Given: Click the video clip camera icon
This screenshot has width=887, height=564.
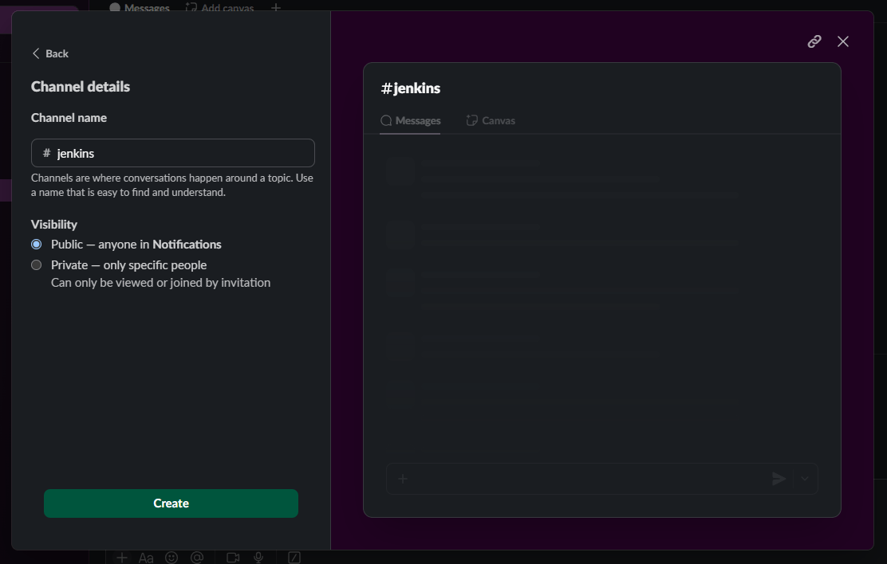Looking at the screenshot, I should [x=233, y=558].
